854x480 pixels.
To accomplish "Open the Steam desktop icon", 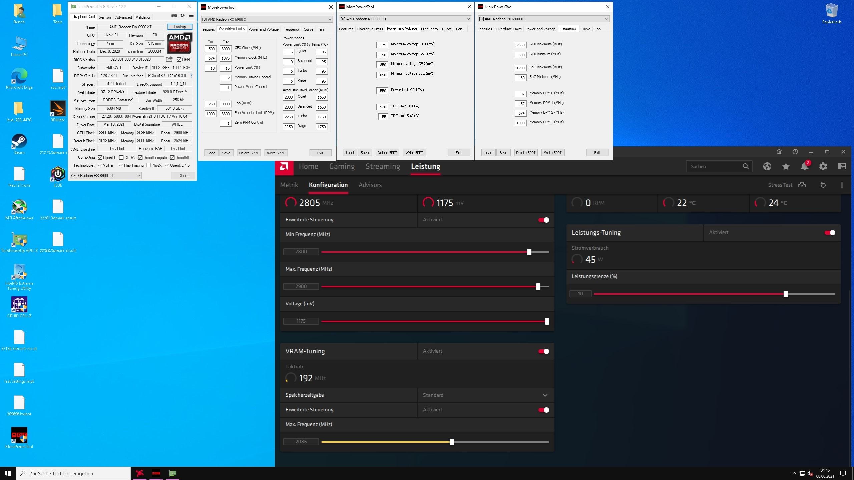I will [19, 144].
